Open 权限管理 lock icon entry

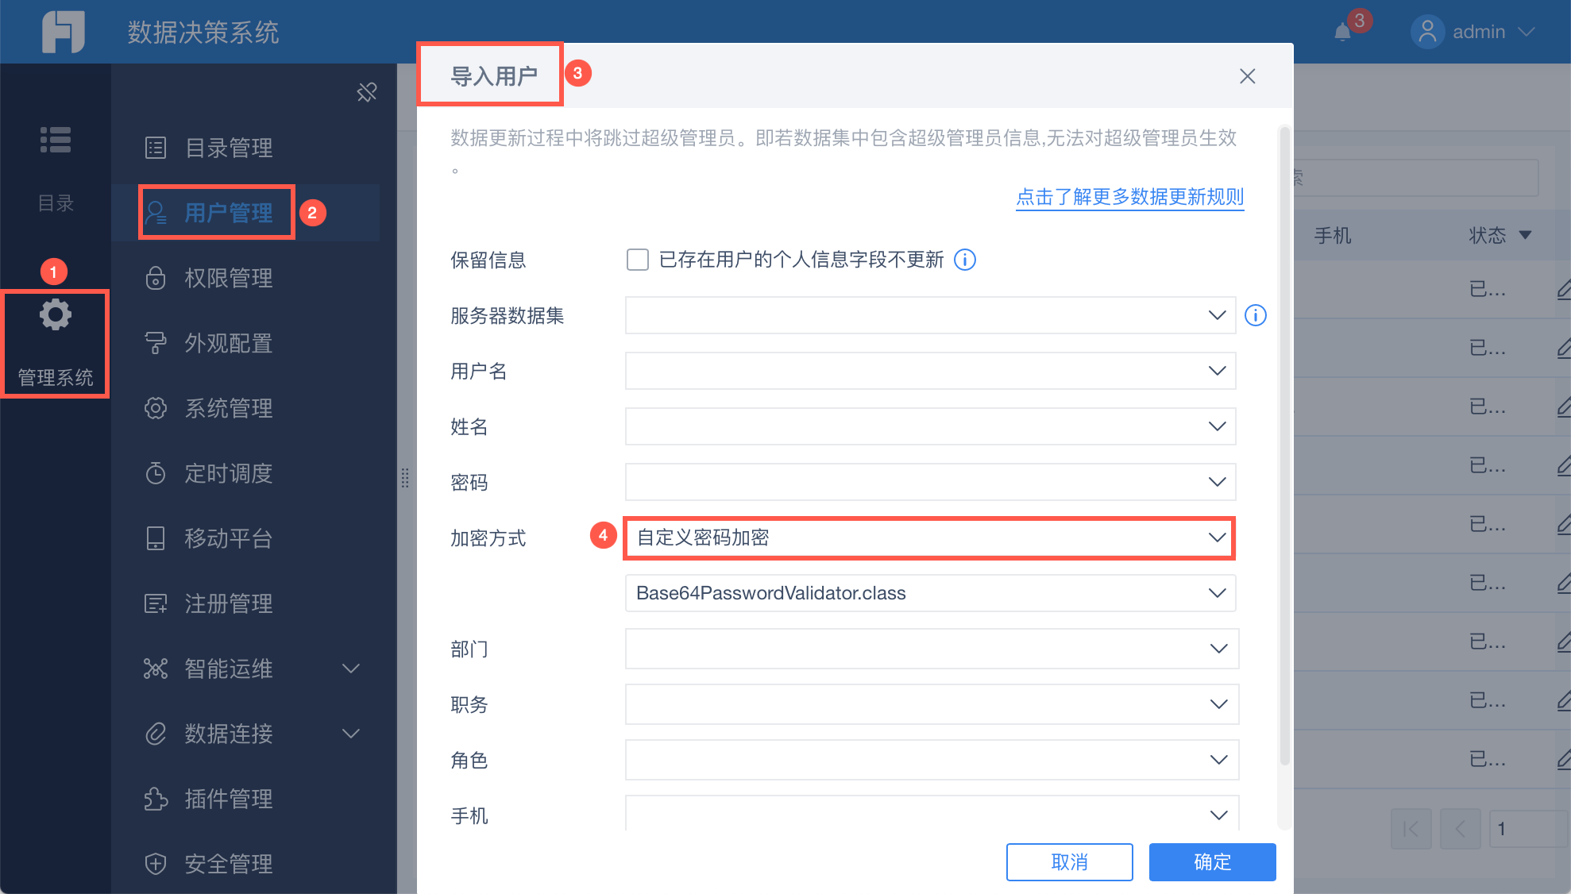coord(156,278)
